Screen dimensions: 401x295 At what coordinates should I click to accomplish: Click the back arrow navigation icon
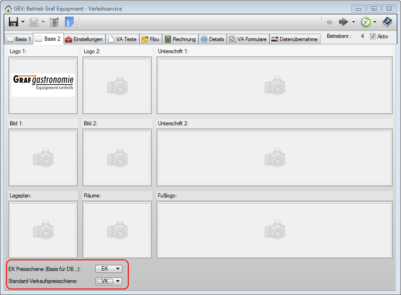pyautogui.click(x=329, y=22)
